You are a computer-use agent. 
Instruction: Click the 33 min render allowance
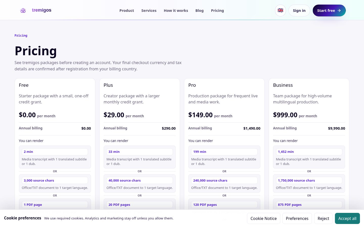140,152
